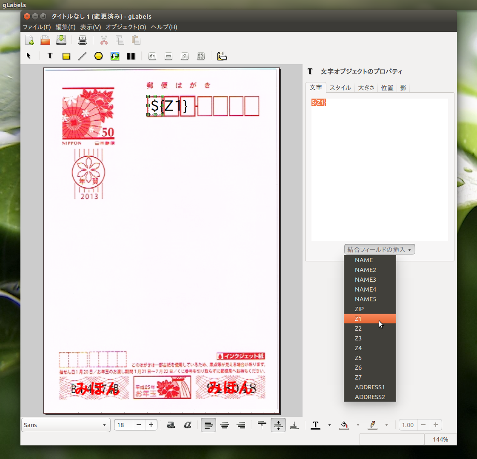Cut the selection with the scissors icon
This screenshot has width=477, height=459.
coord(104,40)
